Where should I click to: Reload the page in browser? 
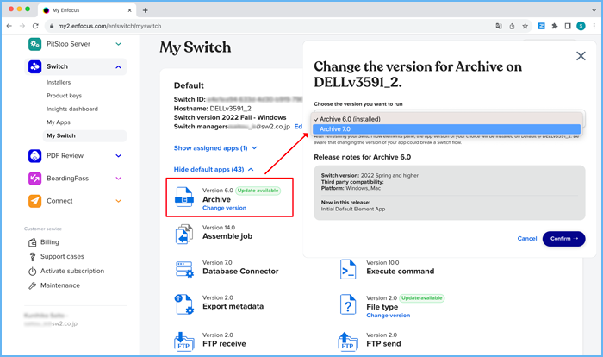coord(35,26)
